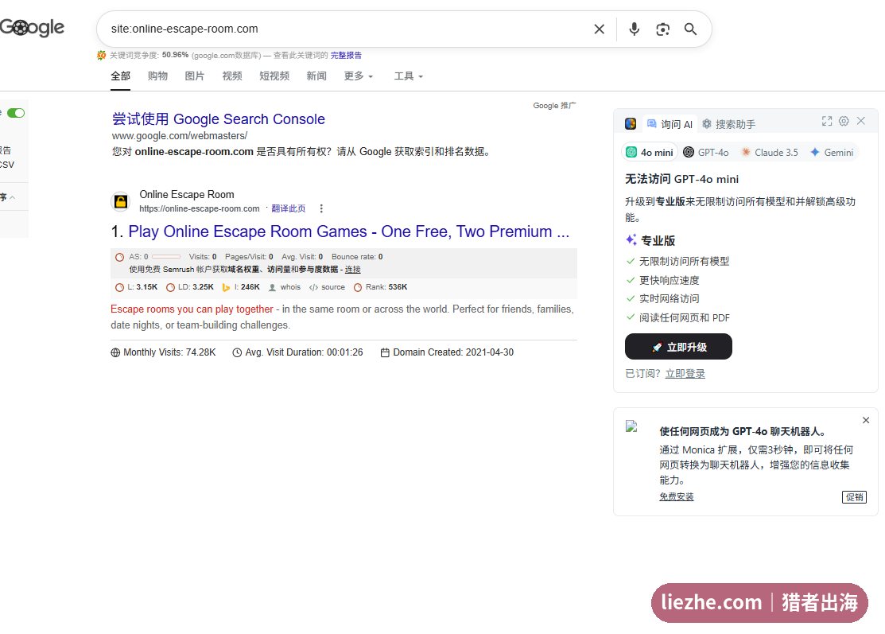Click the L: 3.15K metric
885x634 pixels.
point(142,287)
